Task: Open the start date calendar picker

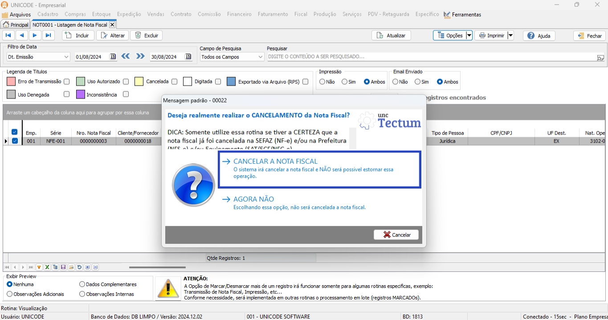Action: tap(113, 57)
